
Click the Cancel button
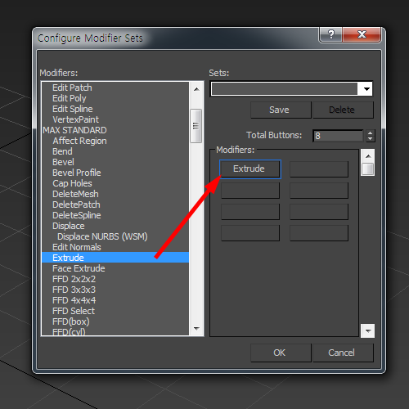343,353
